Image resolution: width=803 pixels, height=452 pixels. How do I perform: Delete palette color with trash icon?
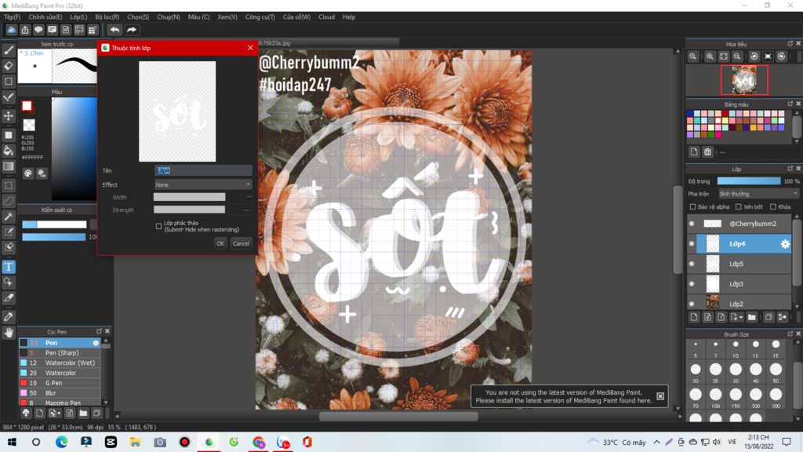[x=707, y=152]
